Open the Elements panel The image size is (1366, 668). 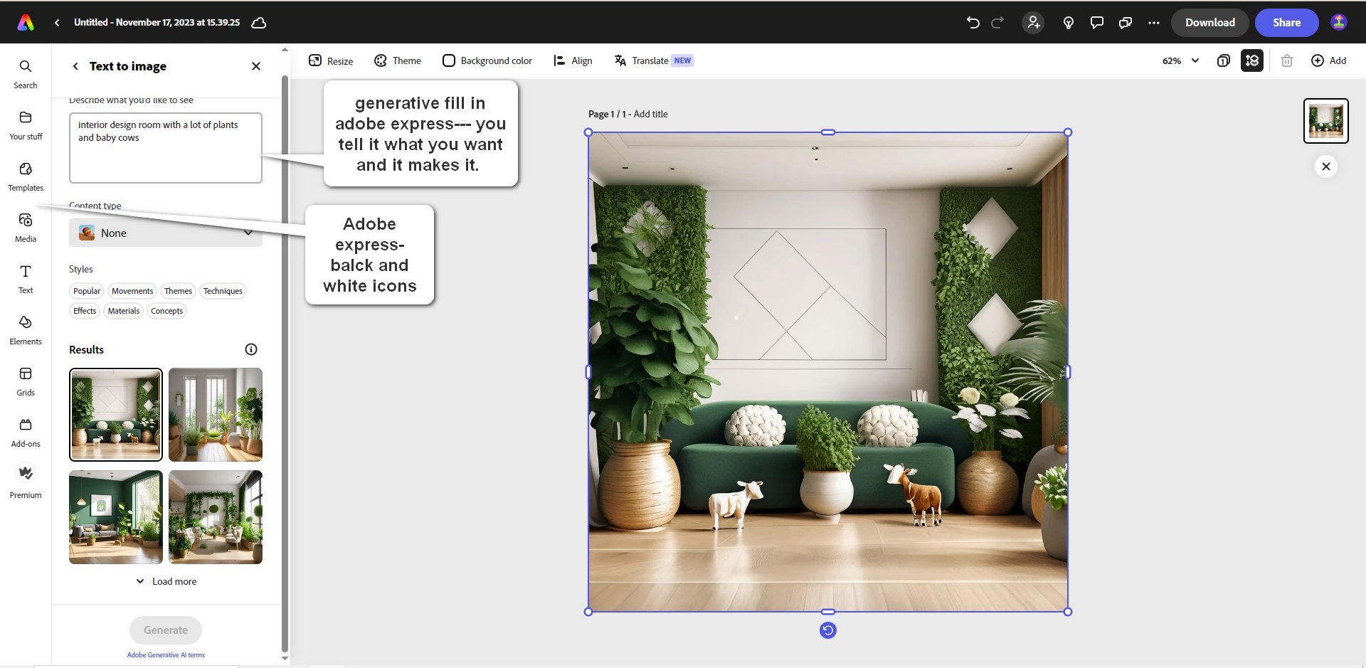click(x=26, y=330)
